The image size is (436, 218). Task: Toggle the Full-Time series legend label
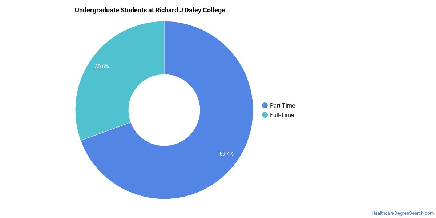[x=282, y=115]
